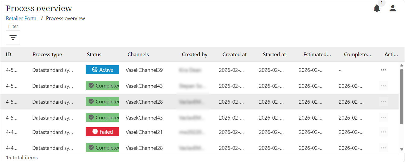405x162 pixels.
Task: Sort by the ID column header
Action: tap(9, 55)
